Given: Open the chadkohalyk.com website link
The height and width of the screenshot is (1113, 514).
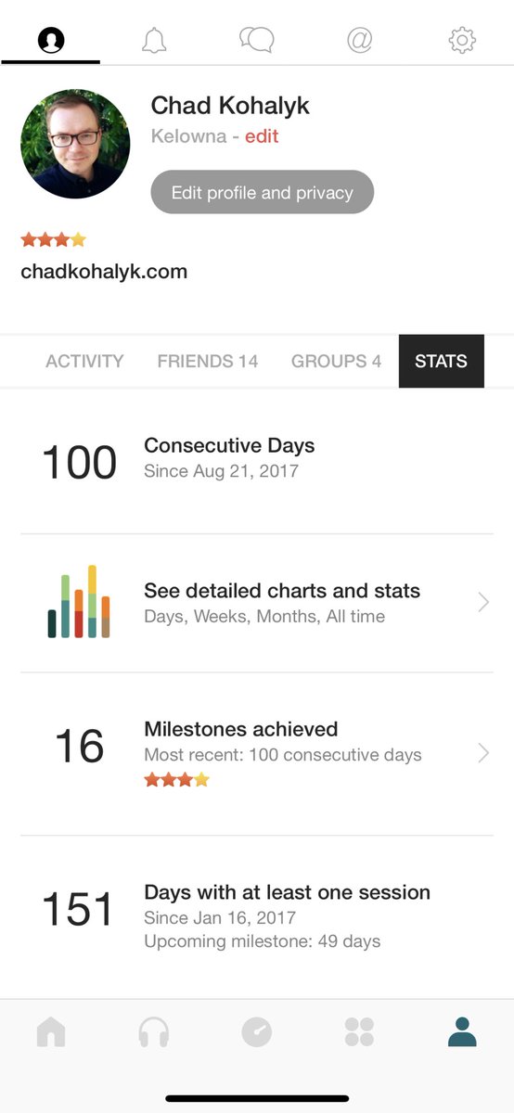Looking at the screenshot, I should click(x=104, y=272).
